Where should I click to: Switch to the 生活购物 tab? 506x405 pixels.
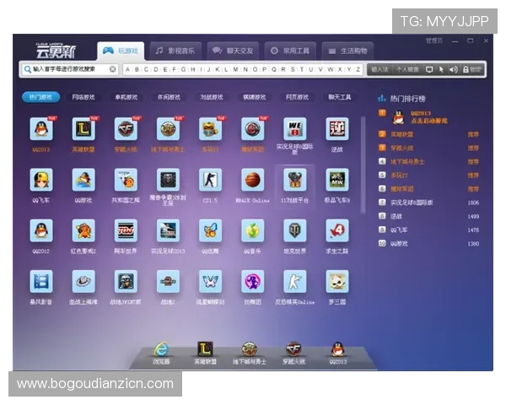tap(346, 51)
